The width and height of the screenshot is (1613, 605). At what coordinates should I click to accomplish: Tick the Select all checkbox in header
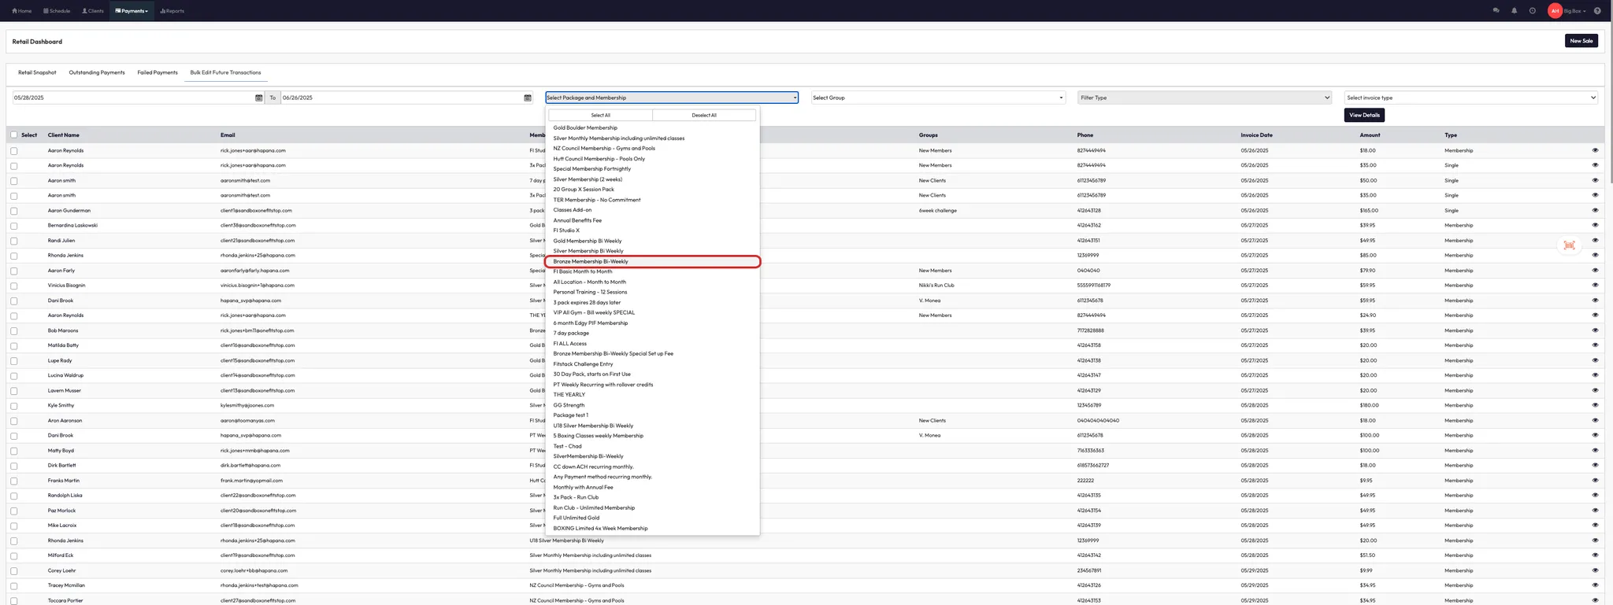(14, 135)
